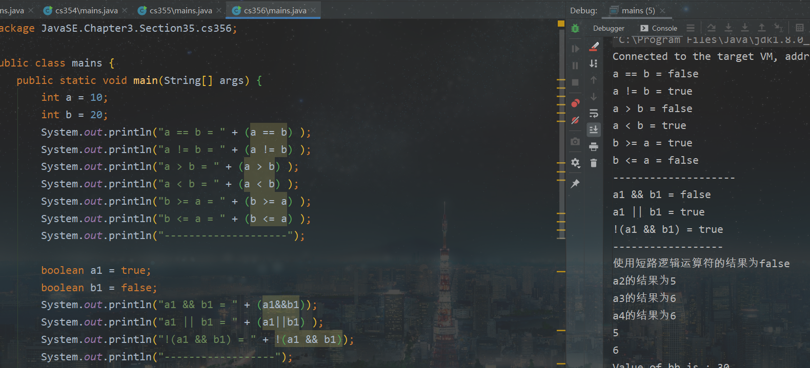Click the Step Into icon
The width and height of the screenshot is (810, 368).
[x=728, y=28]
